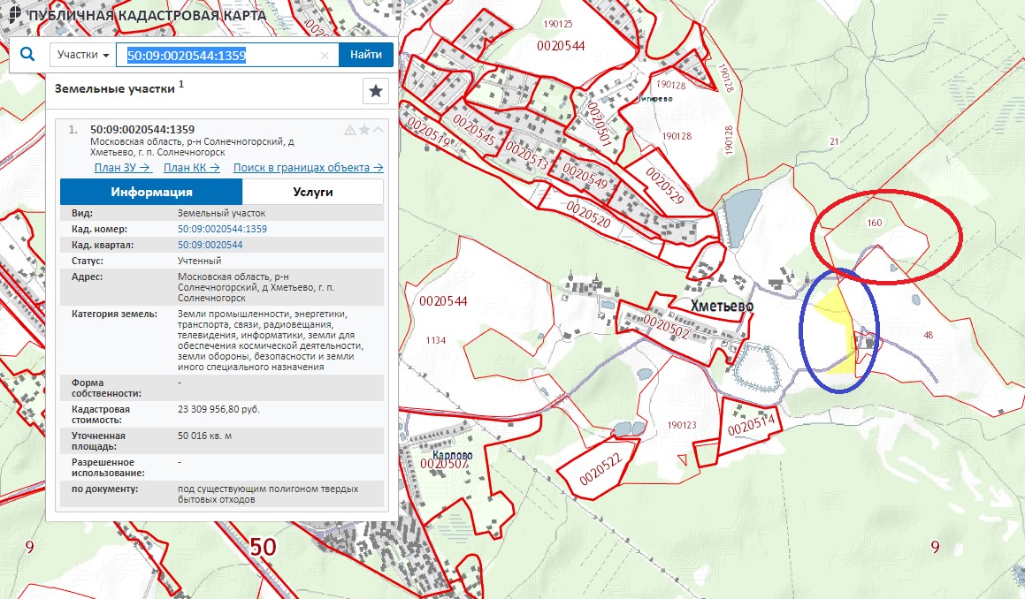1025x599 pixels.
Task: Click the Хметьево village label on the map
Action: (722, 305)
